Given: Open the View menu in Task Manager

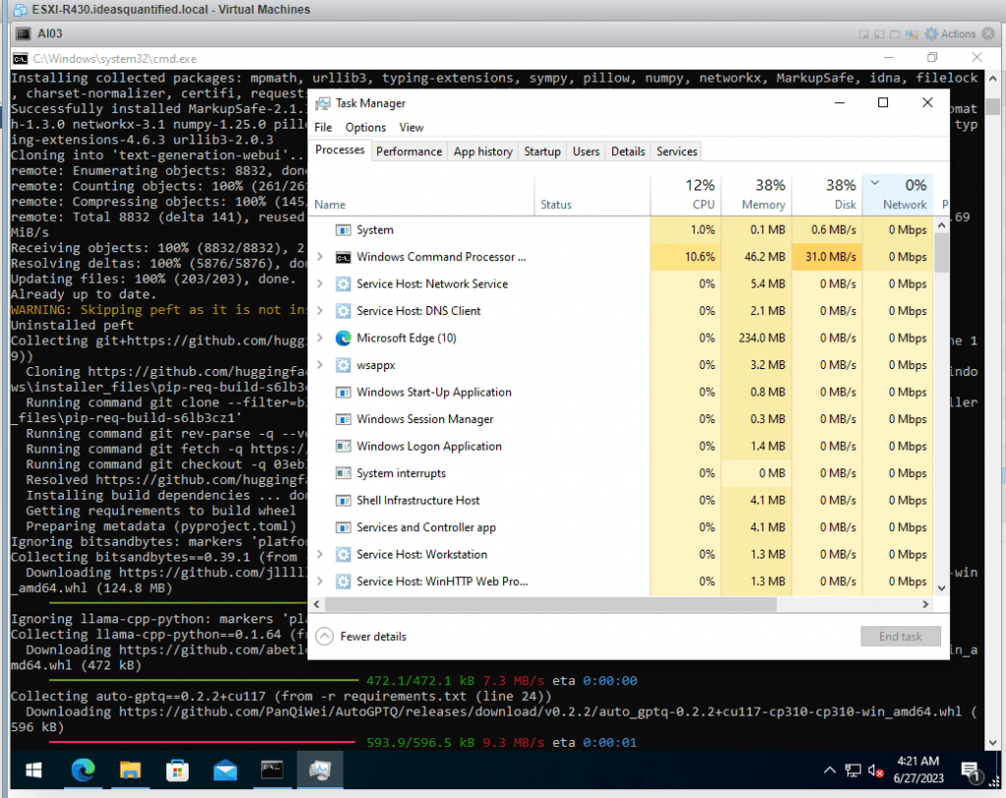Looking at the screenshot, I should (412, 128).
